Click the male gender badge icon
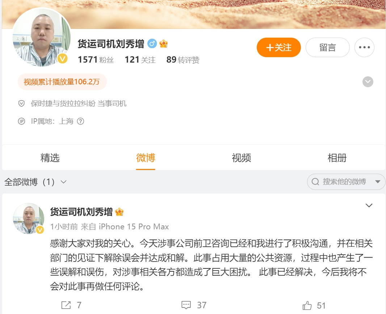Viewport: 386px width, 314px height. click(x=152, y=44)
